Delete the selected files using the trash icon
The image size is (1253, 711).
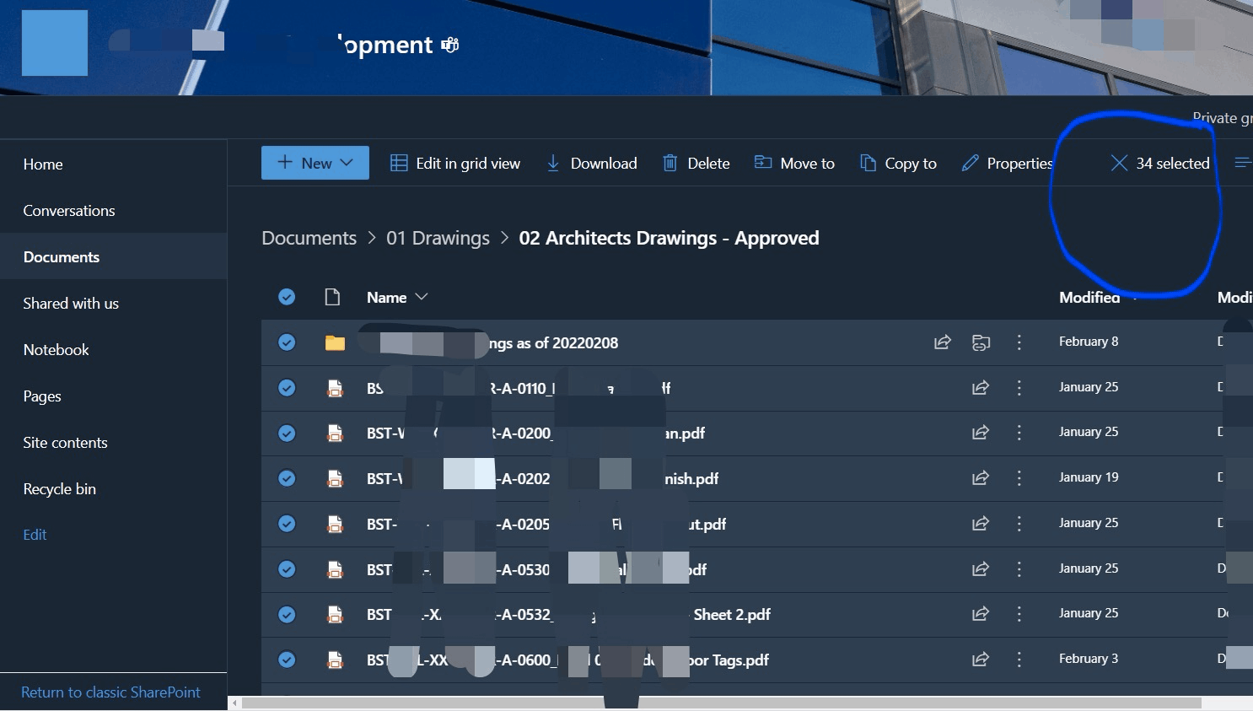[x=670, y=163]
